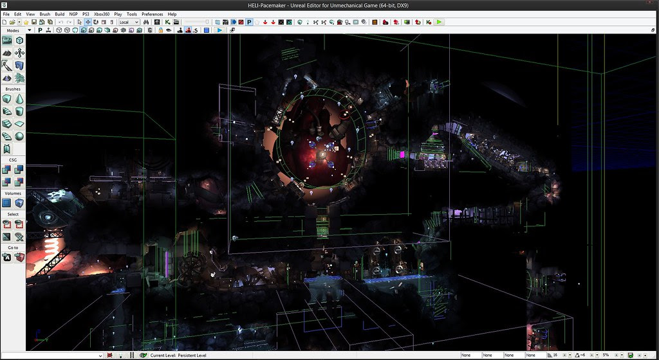Toggle translate widget mode

pos(88,22)
